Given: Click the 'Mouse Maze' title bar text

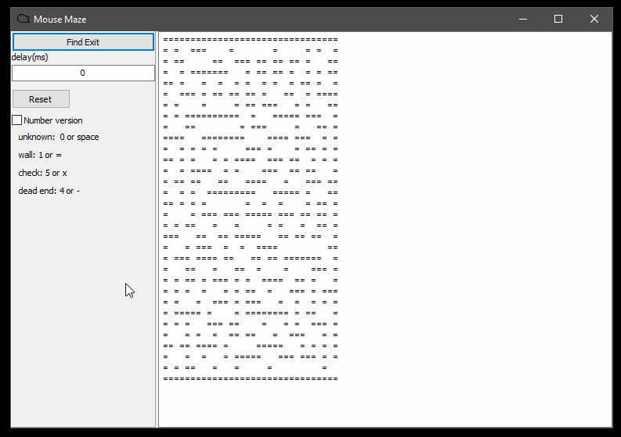Looking at the screenshot, I should click(60, 19).
